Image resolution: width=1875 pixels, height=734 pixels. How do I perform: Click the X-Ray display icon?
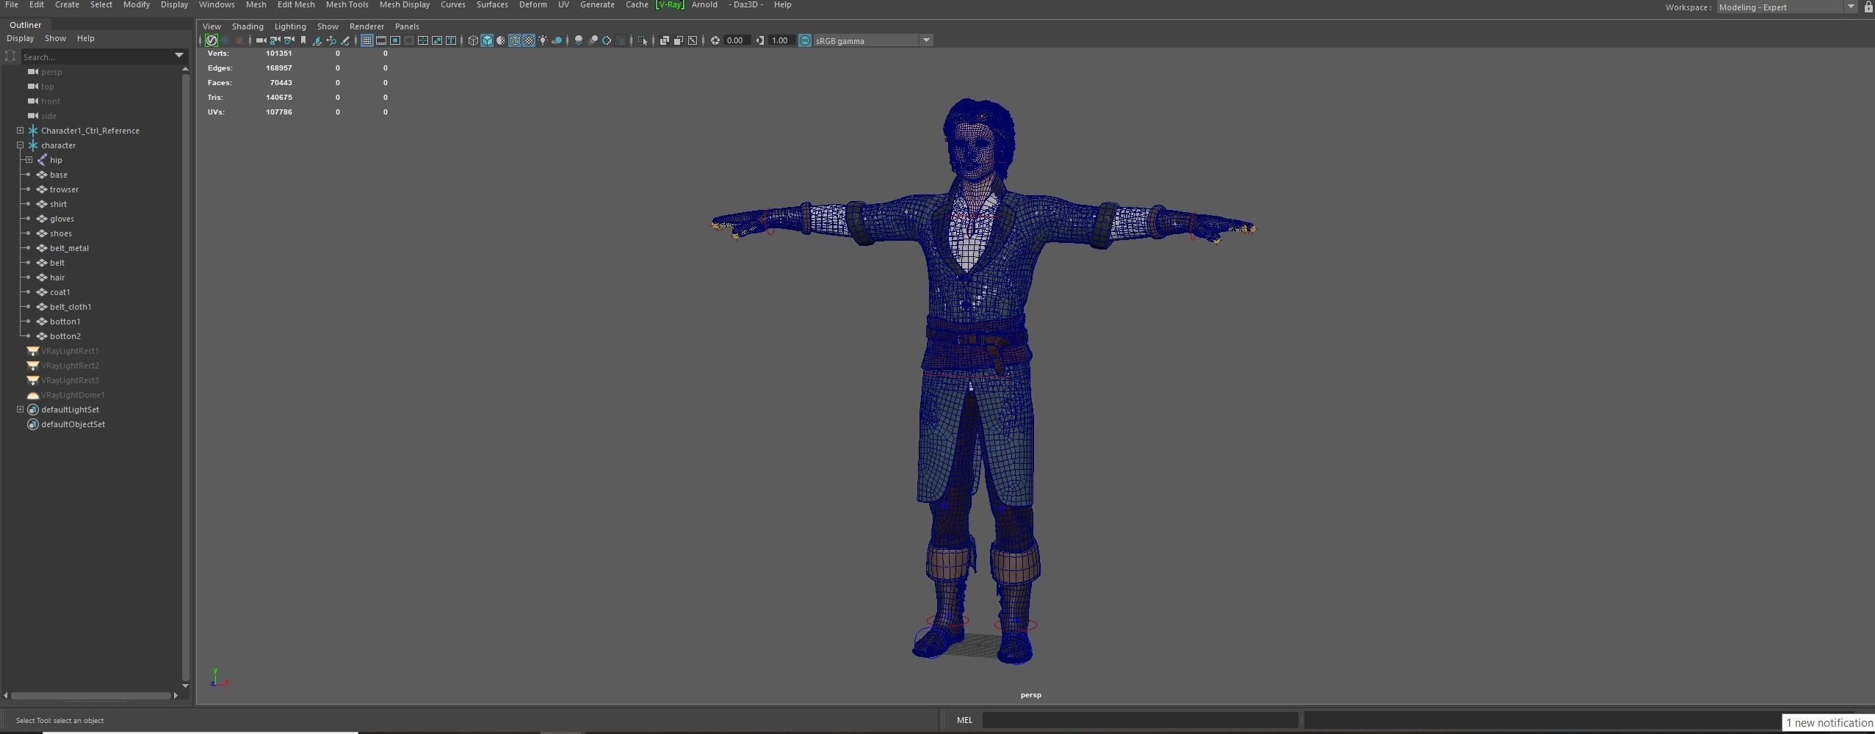click(x=664, y=40)
